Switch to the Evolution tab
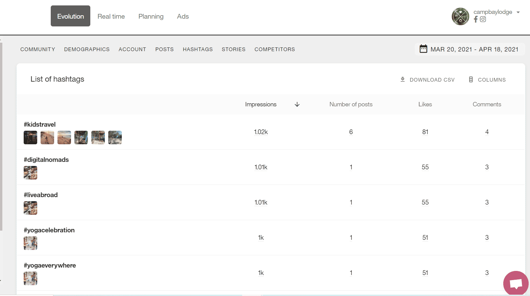 (70, 16)
